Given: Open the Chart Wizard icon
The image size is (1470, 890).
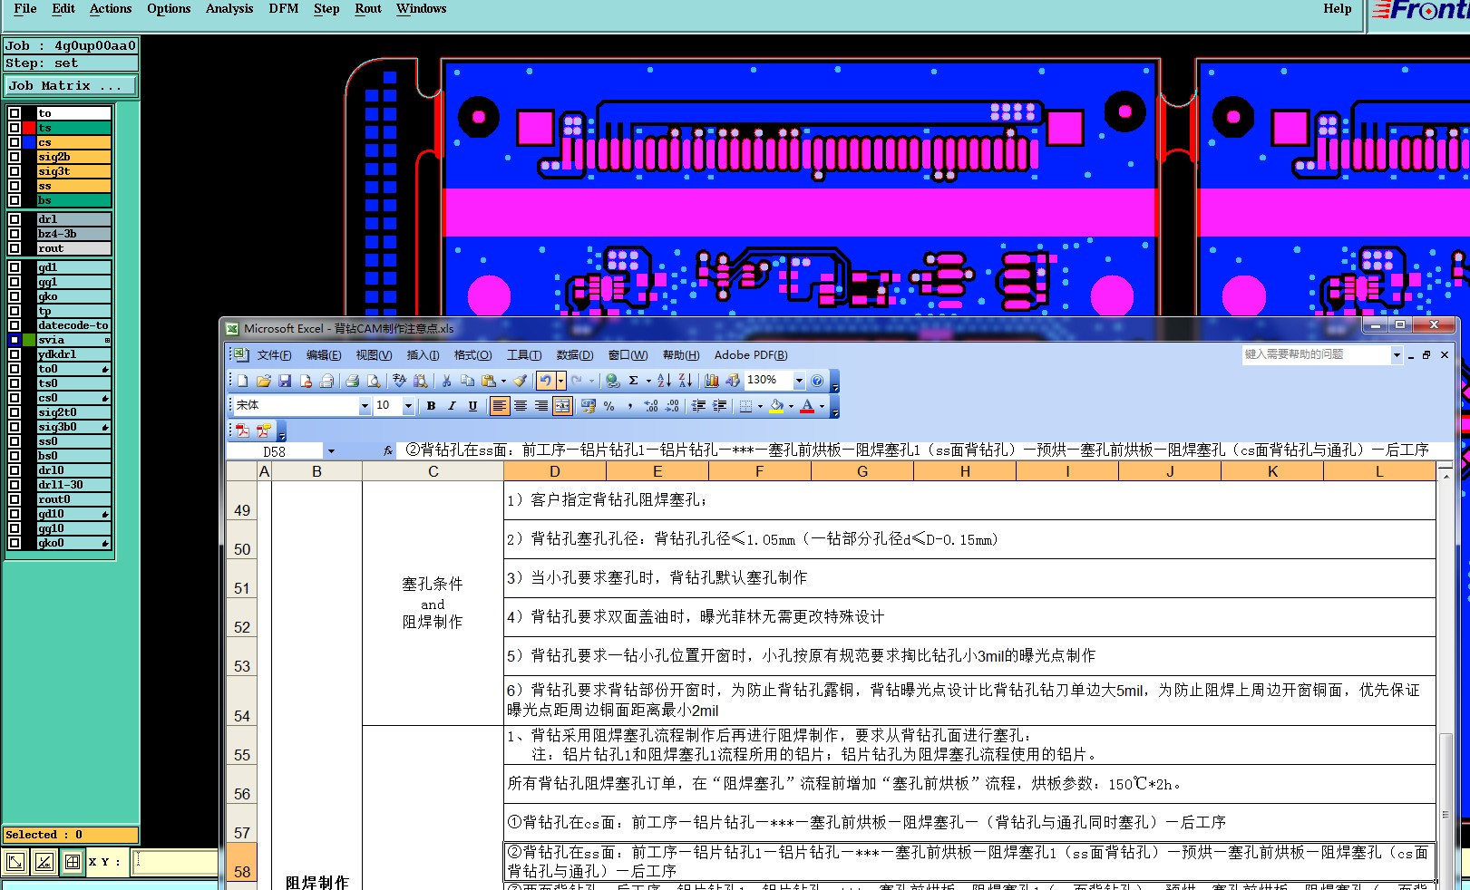Looking at the screenshot, I should click(712, 381).
